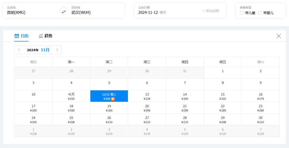Select November 22 priced ¥289
The image size is (289, 148).
point(223,108)
